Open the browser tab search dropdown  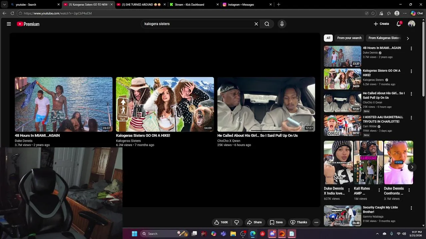coord(4,5)
